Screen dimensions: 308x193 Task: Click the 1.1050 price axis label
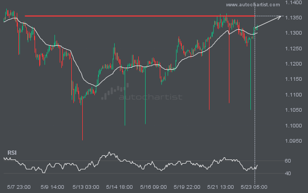coord(293,110)
